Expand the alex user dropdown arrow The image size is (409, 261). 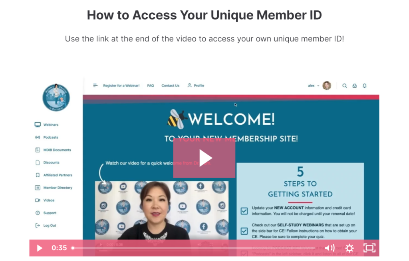tap(318, 86)
